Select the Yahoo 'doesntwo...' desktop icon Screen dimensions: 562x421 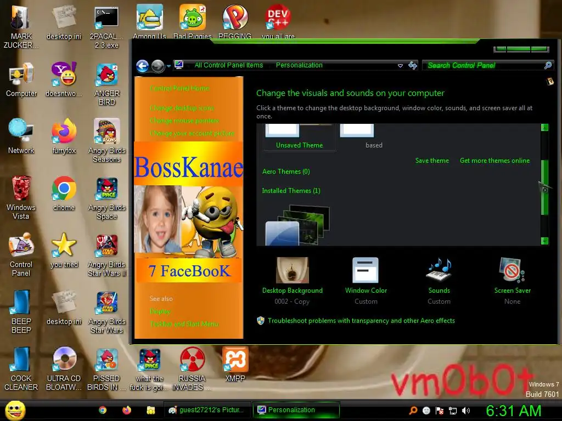coord(64,80)
